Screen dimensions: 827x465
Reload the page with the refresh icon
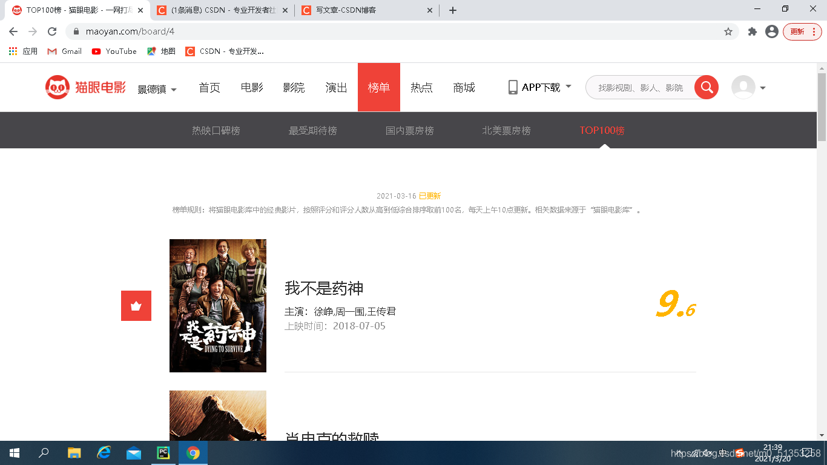[x=52, y=31]
